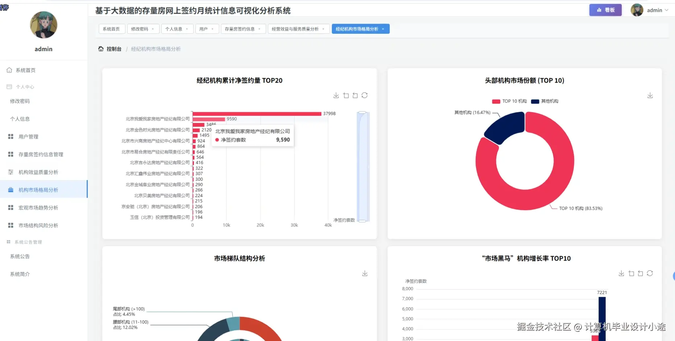Image resolution: width=675 pixels, height=341 pixels.
Task: Collapse the 系统公告管理 sidebar group
Action: pos(24,242)
